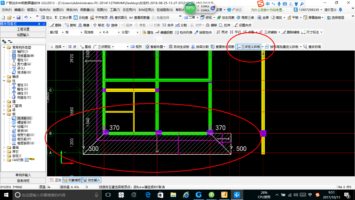Click 合并 merge tool
Image resolution: width=355 pixels, height=200 pixels.
click(168, 25)
